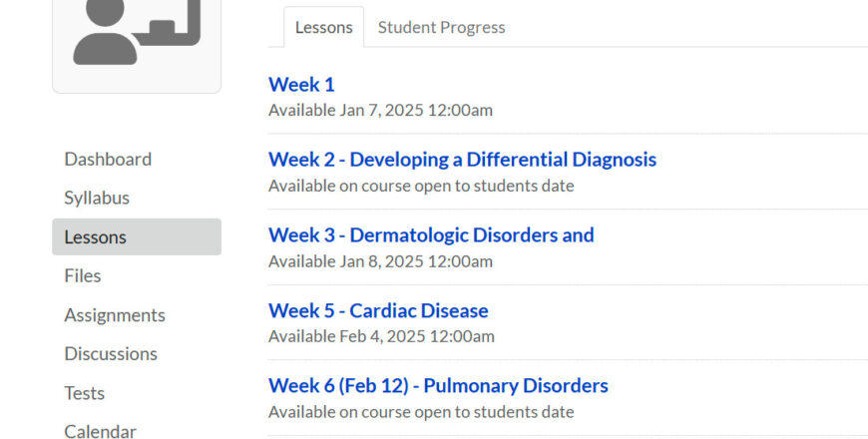Go to Tests in the sidebar
The height and width of the screenshot is (439, 868).
(85, 393)
